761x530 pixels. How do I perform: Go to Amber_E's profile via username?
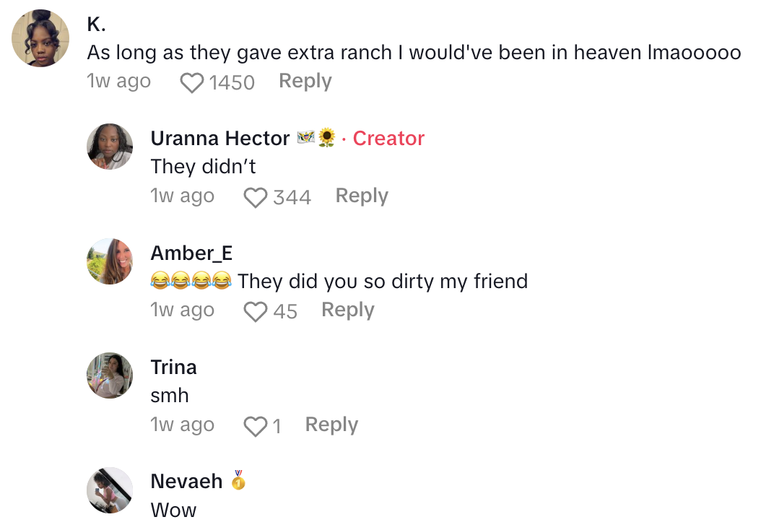(x=191, y=253)
